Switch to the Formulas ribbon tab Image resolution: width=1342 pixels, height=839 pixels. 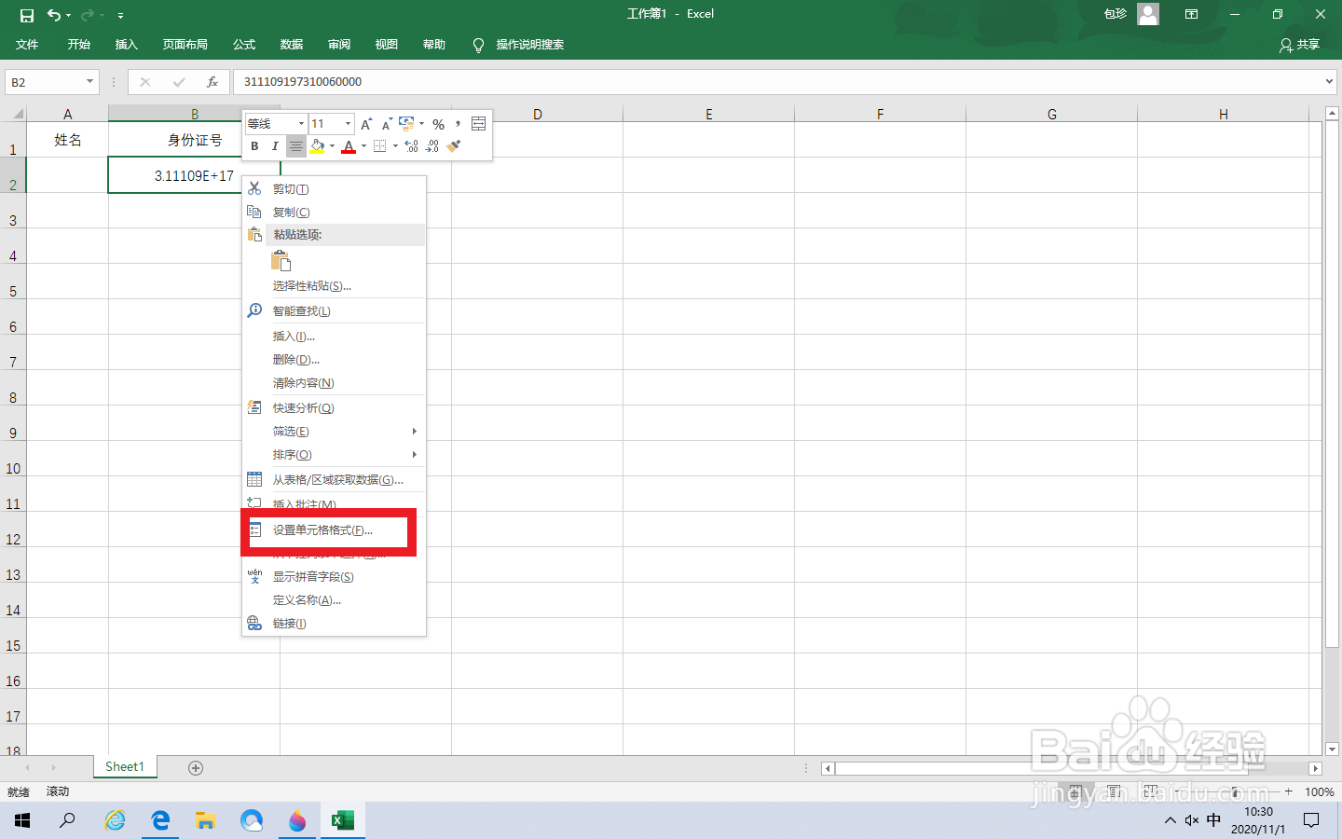(x=244, y=44)
